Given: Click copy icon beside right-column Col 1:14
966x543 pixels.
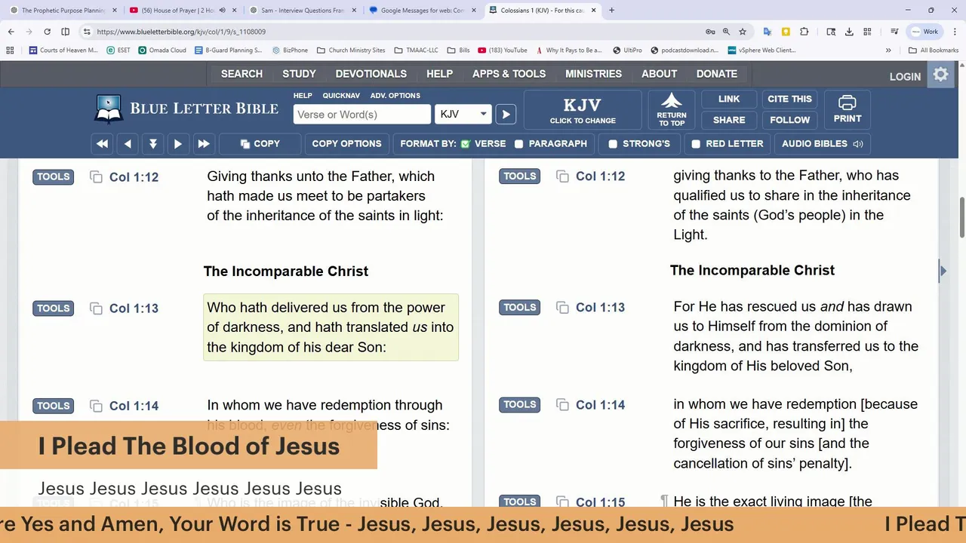Looking at the screenshot, I should pyautogui.click(x=562, y=405).
